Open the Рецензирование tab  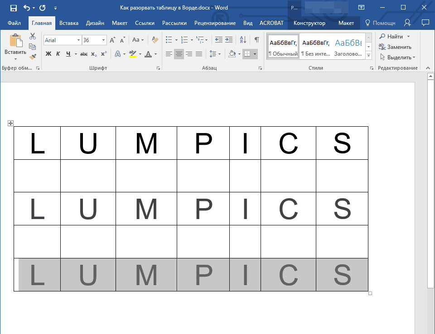click(x=215, y=23)
